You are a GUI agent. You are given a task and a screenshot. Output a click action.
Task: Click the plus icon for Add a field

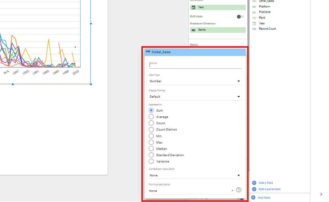tap(254, 183)
